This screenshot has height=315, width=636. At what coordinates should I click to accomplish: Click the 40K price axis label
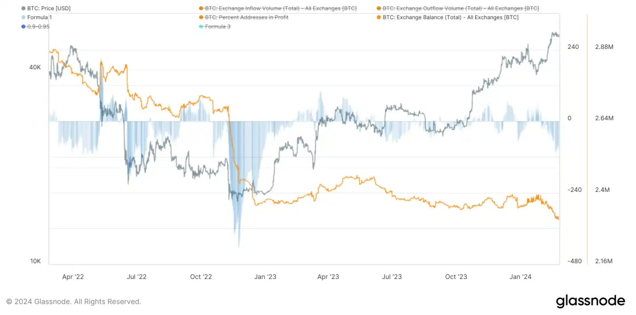35,68
